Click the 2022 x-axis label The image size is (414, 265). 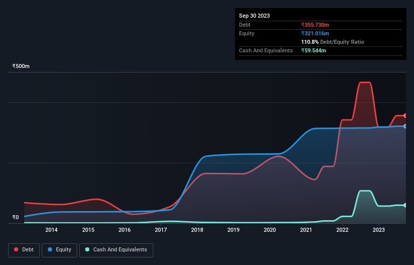(342, 230)
